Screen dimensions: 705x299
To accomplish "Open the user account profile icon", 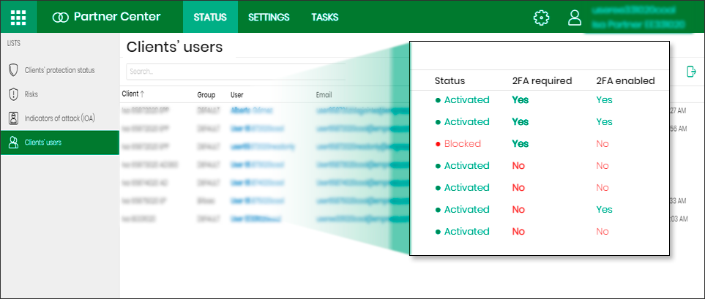I will [x=575, y=18].
